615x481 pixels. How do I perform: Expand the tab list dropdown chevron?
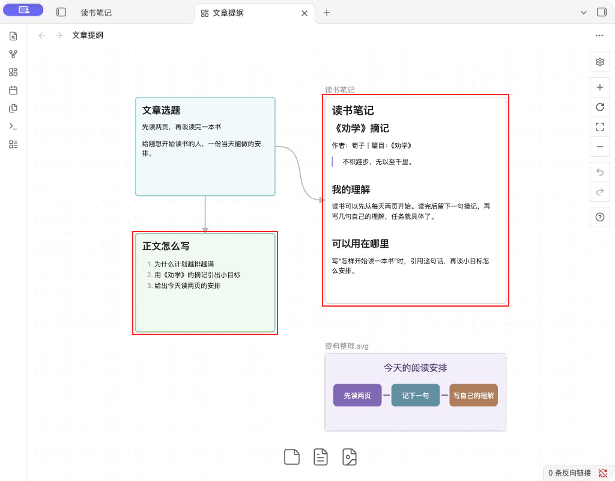[584, 13]
